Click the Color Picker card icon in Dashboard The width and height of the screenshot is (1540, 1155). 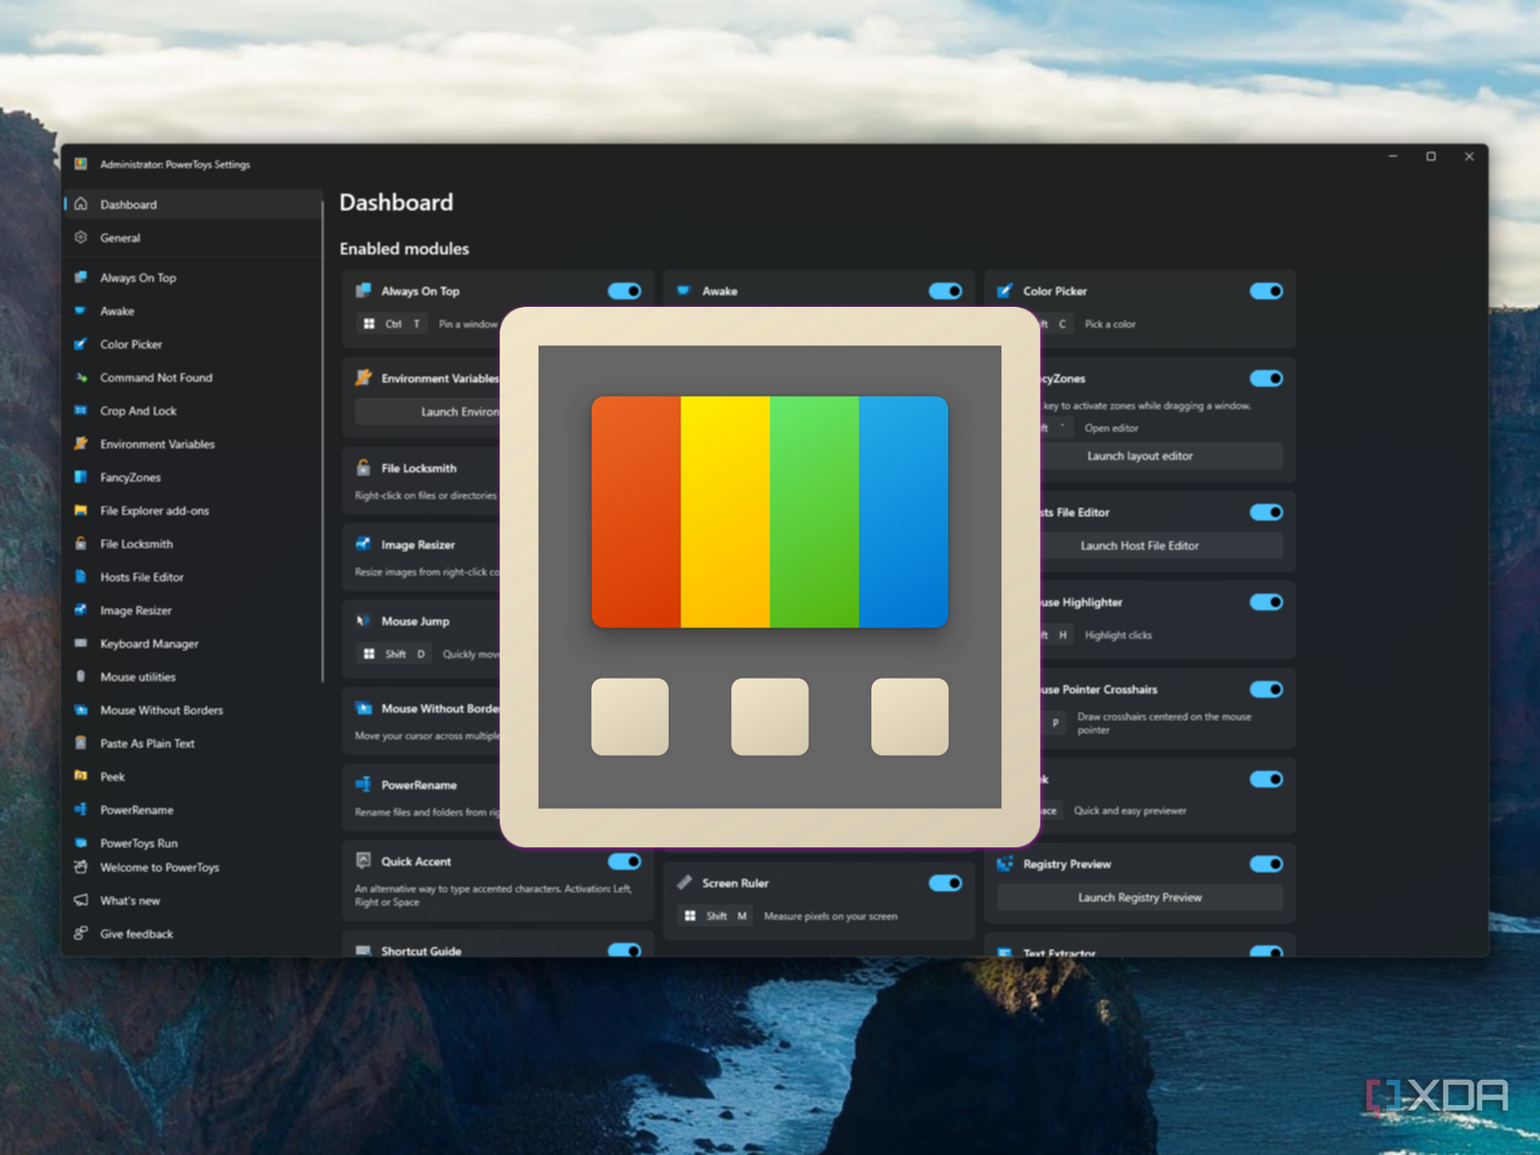(x=1005, y=291)
